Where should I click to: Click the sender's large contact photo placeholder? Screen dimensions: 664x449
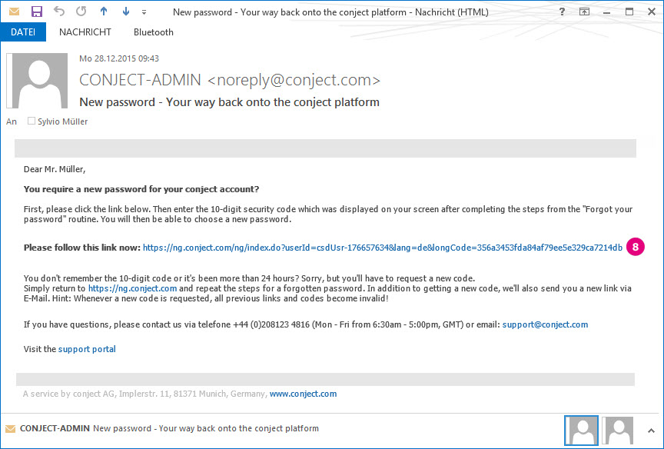pyautogui.click(x=37, y=81)
